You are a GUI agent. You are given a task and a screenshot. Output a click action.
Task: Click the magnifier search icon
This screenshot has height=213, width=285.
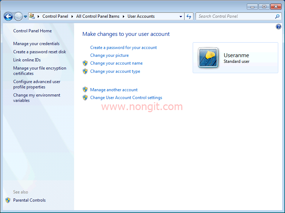coord(277,16)
